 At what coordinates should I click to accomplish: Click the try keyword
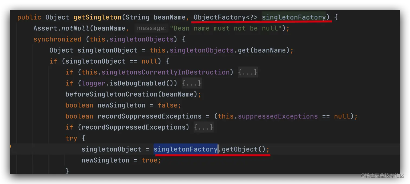click(x=71, y=138)
